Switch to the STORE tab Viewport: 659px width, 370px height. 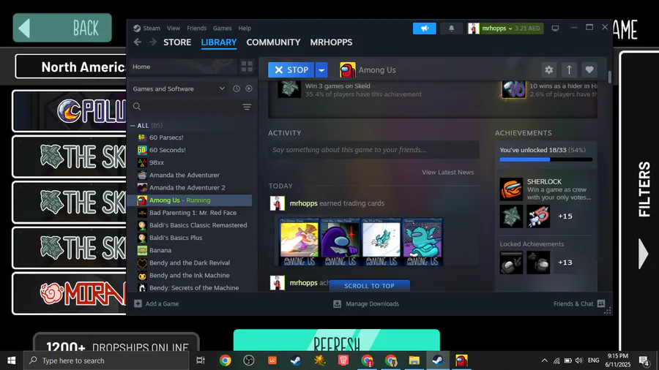(x=177, y=42)
